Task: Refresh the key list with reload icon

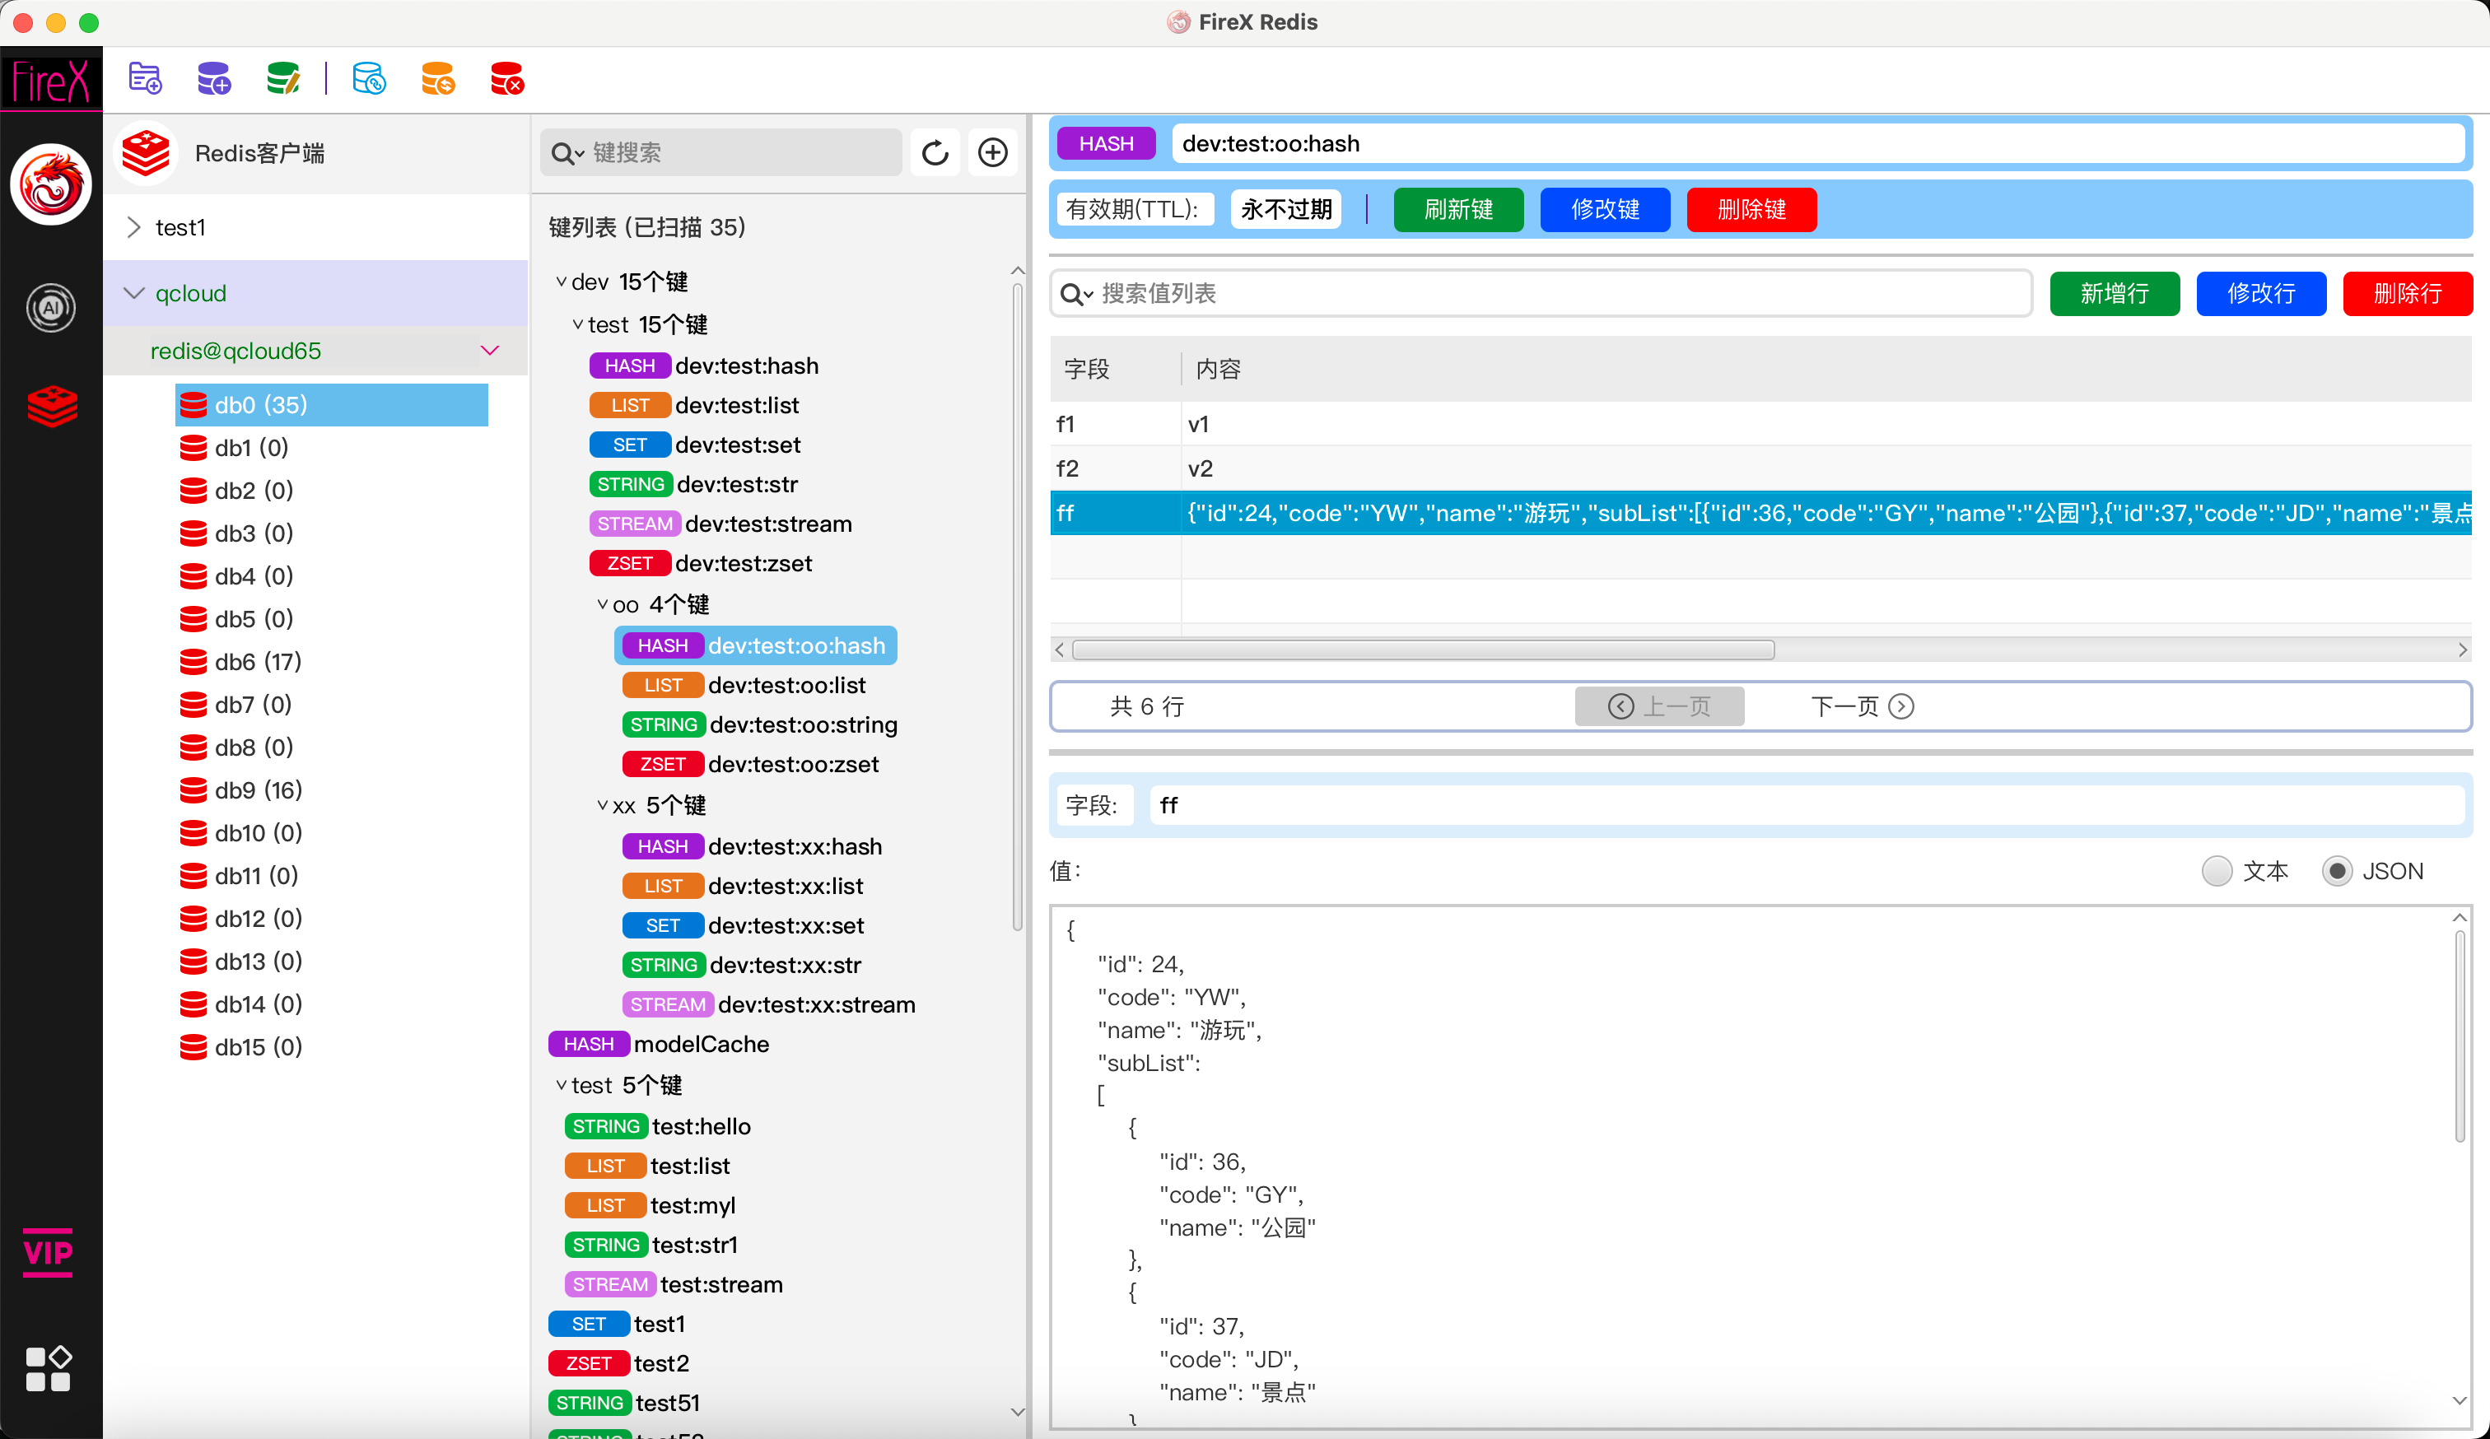Action: (935, 153)
